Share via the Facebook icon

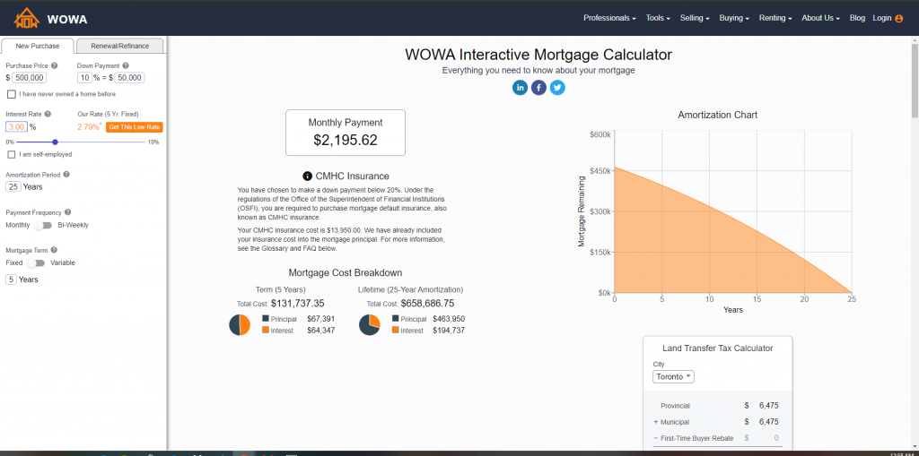tap(538, 87)
